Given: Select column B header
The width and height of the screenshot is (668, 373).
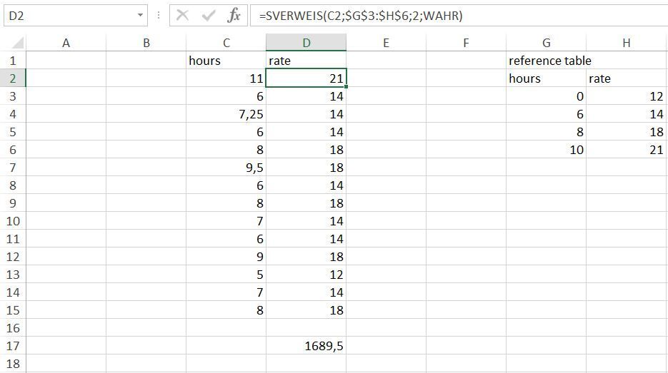Looking at the screenshot, I should [x=146, y=43].
